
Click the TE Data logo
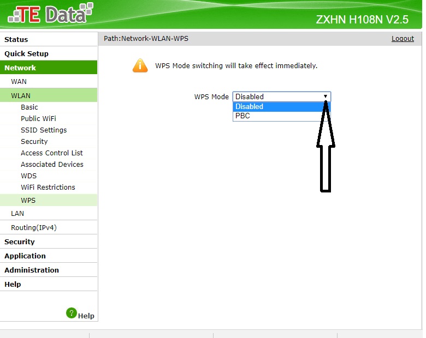pos(51,13)
